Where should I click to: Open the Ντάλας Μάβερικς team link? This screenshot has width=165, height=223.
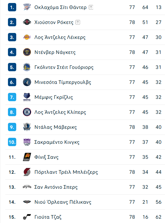[x=56, y=127]
